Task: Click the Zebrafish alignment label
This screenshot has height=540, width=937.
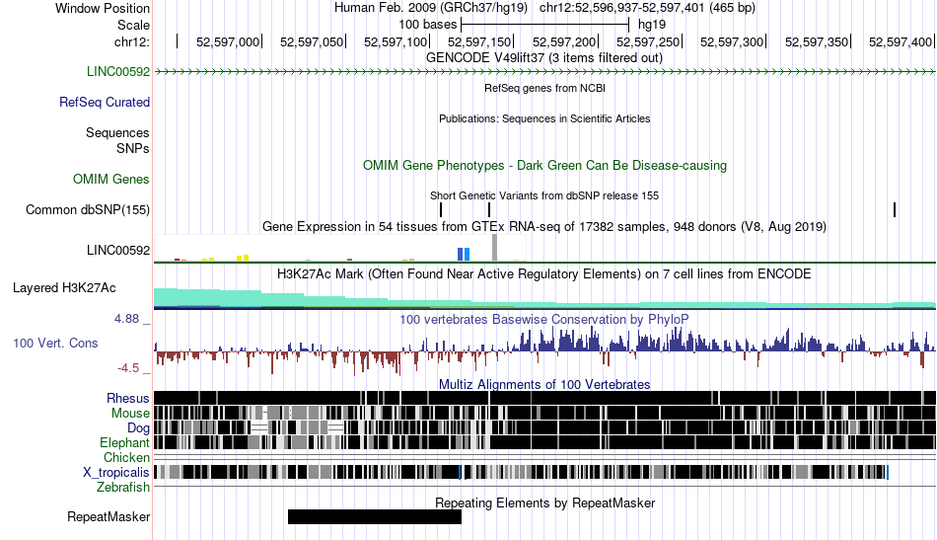Action: [123, 488]
